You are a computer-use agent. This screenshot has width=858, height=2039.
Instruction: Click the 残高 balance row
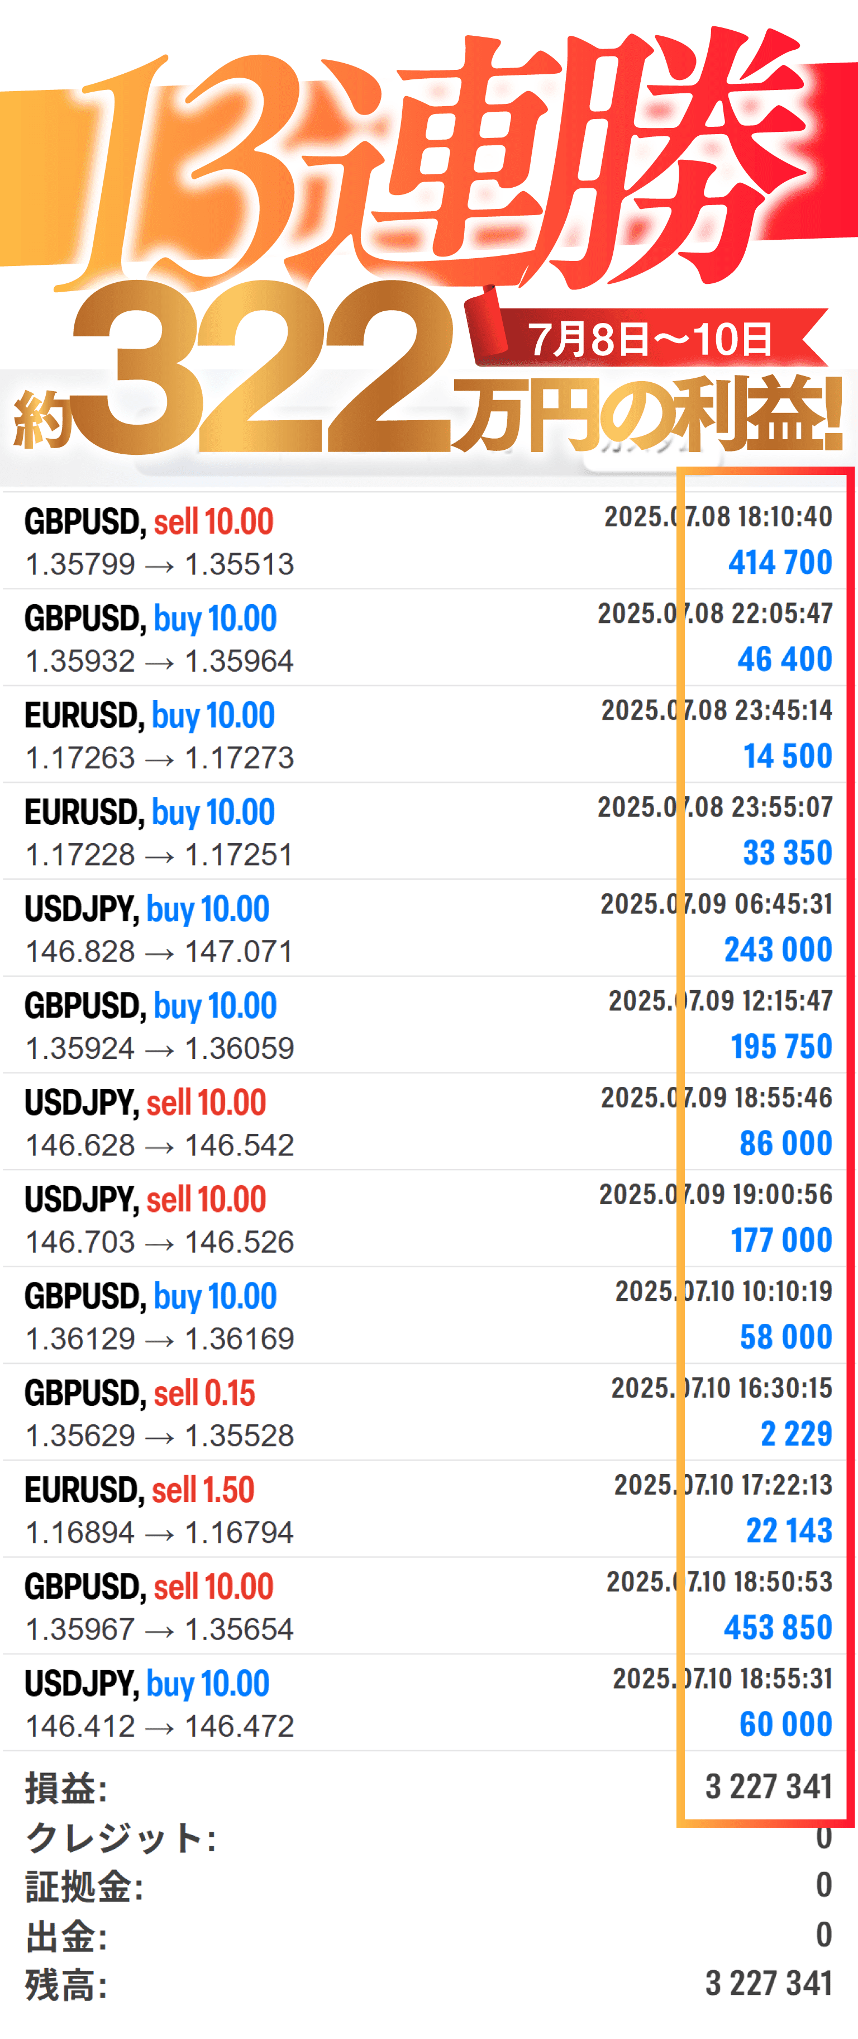click(427, 1984)
